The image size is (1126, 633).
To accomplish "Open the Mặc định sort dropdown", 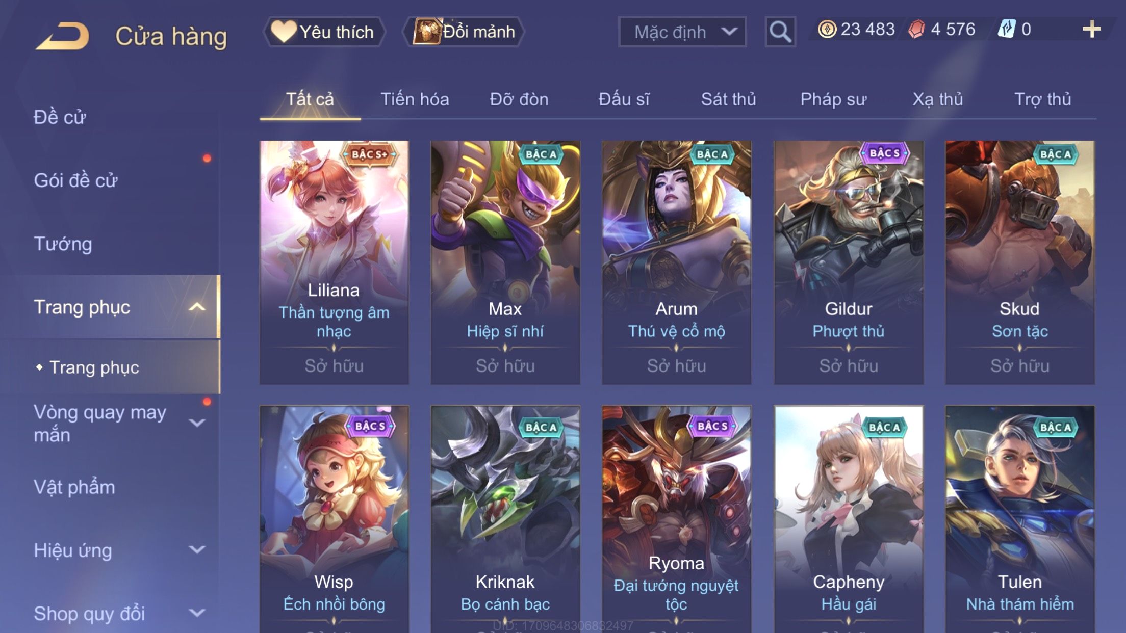I will point(682,32).
